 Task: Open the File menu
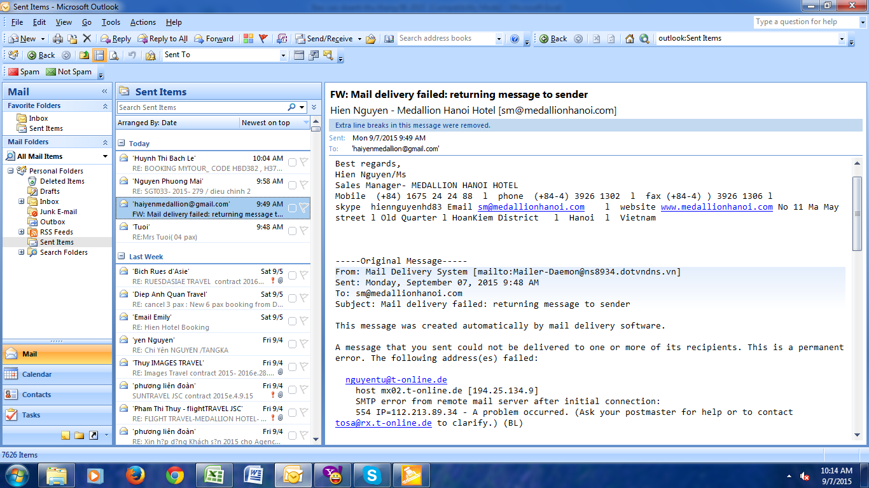tap(17, 22)
